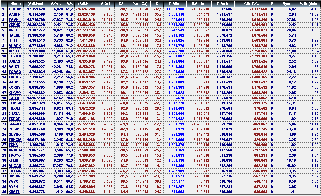Select TTKOM's D.Alim value 11.009.900
321x196 pixels.
coord(175,9)
